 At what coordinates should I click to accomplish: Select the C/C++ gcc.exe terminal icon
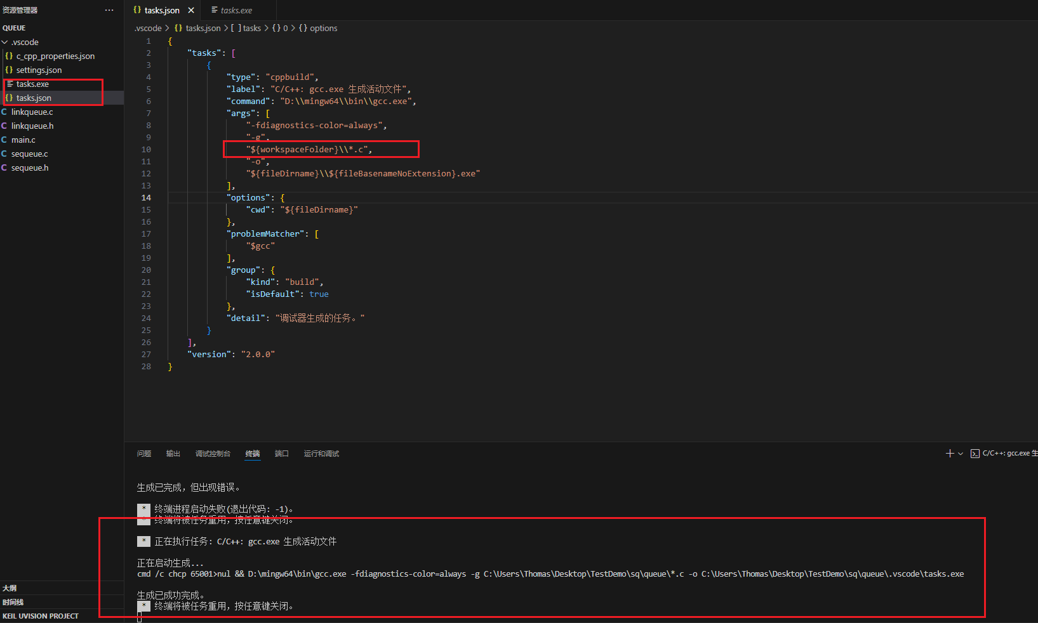pos(976,453)
